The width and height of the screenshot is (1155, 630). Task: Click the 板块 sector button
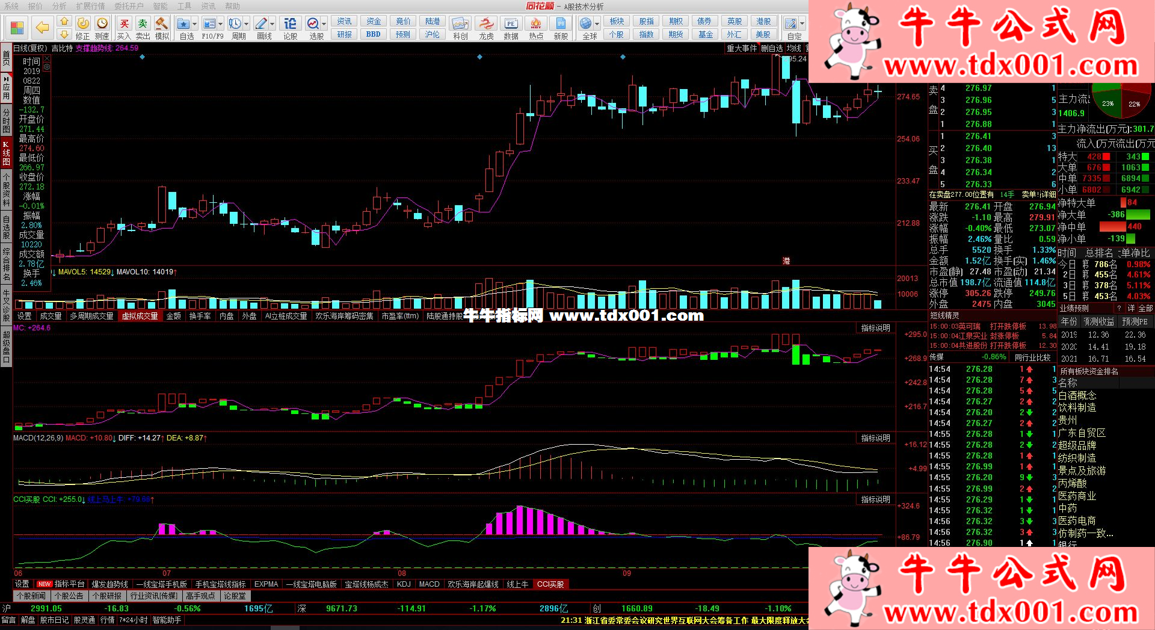(x=617, y=22)
